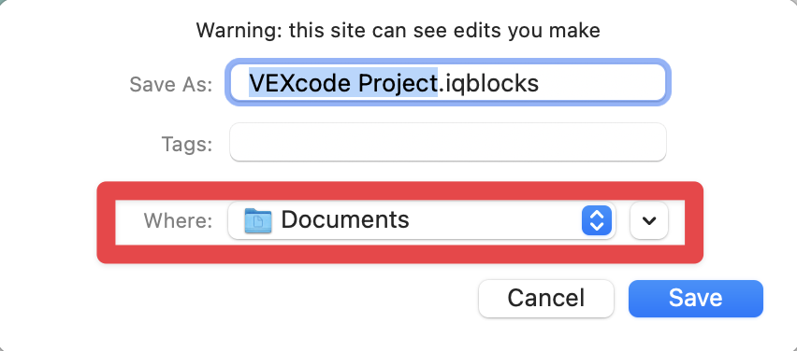The height and width of the screenshot is (351, 797).
Task: Click the Save As: label
Action: tap(171, 84)
